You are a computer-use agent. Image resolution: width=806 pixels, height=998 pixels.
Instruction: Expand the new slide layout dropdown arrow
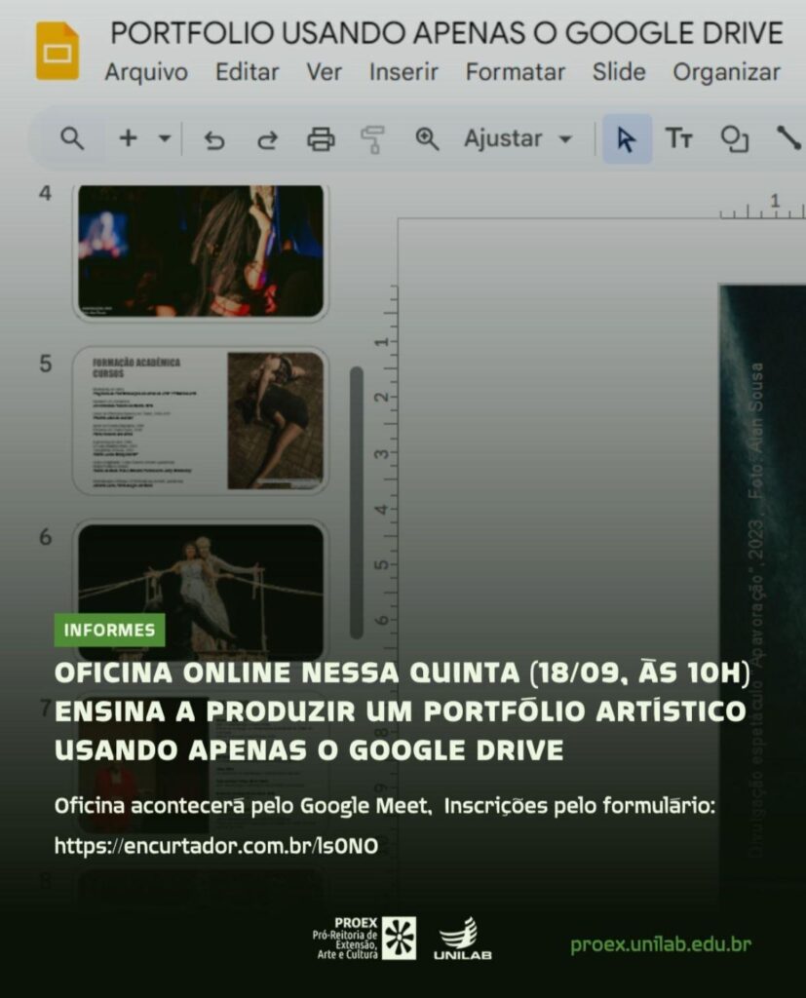pyautogui.click(x=164, y=138)
